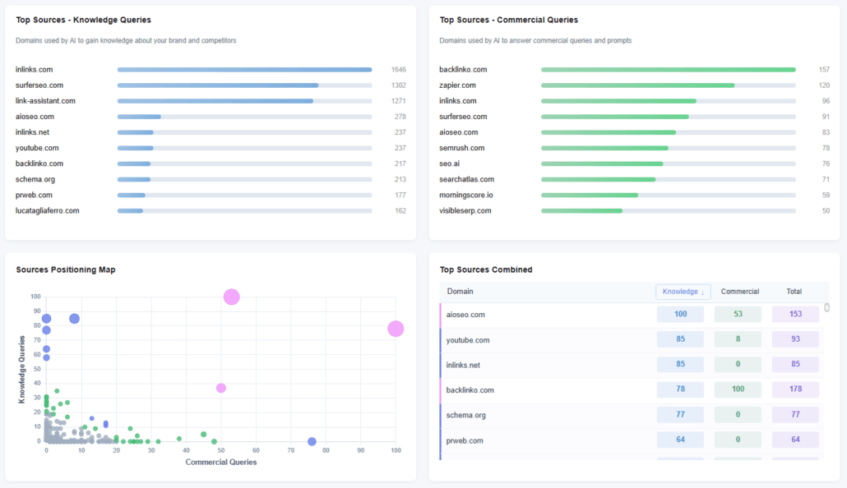The width and height of the screenshot is (847, 488).
Task: Click Sources Positioning Map heading
Action: pos(66,269)
